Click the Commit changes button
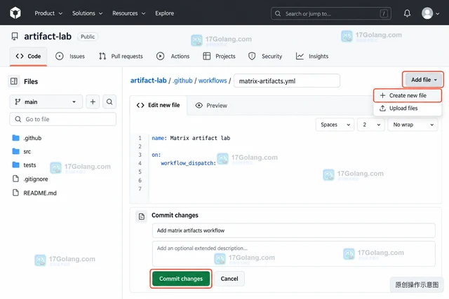This screenshot has height=299, width=449. pyautogui.click(x=181, y=279)
